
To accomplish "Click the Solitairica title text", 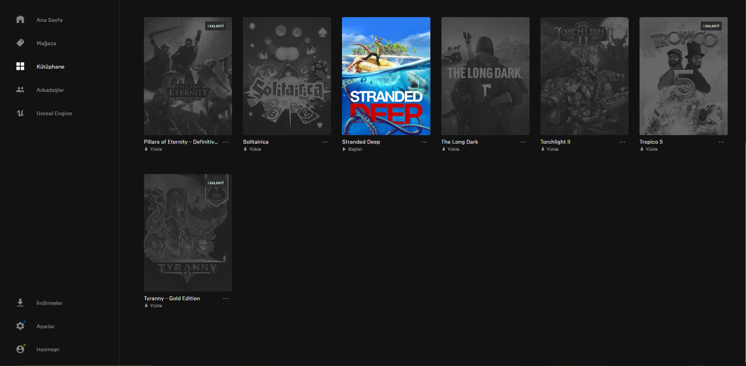I will 256,142.
